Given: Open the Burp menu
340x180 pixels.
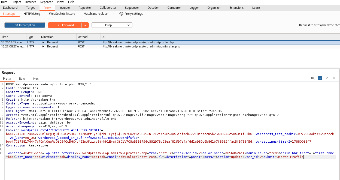Looking at the screenshot, I should coord(4,2).
